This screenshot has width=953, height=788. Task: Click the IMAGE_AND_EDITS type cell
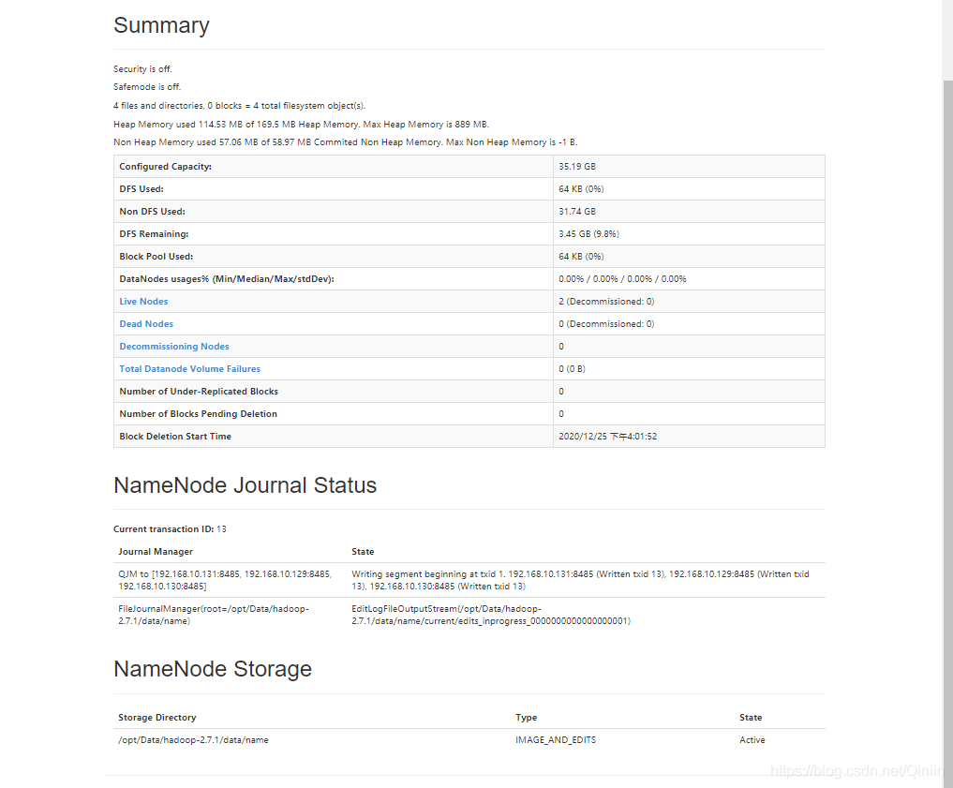coord(556,740)
